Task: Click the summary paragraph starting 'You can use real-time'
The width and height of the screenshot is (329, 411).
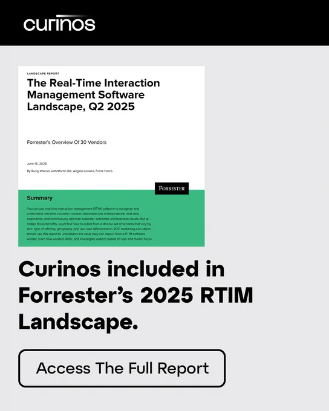Action: 90,224
